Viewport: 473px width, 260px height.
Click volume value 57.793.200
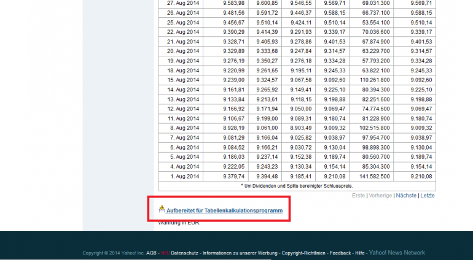pyautogui.click(x=376, y=61)
